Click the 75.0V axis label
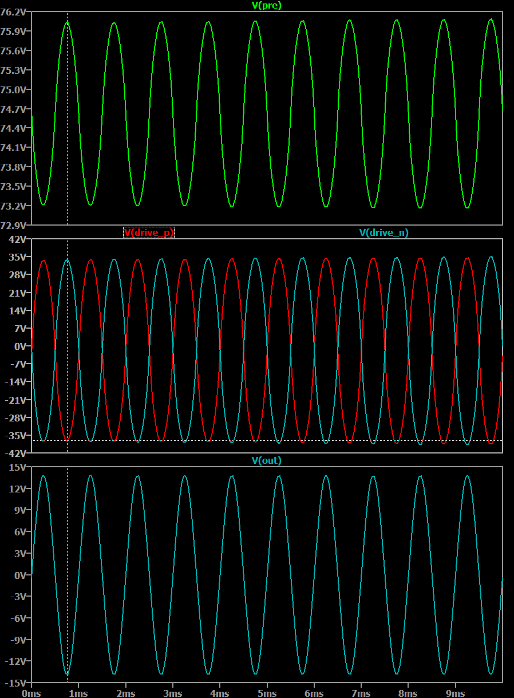 (13, 90)
